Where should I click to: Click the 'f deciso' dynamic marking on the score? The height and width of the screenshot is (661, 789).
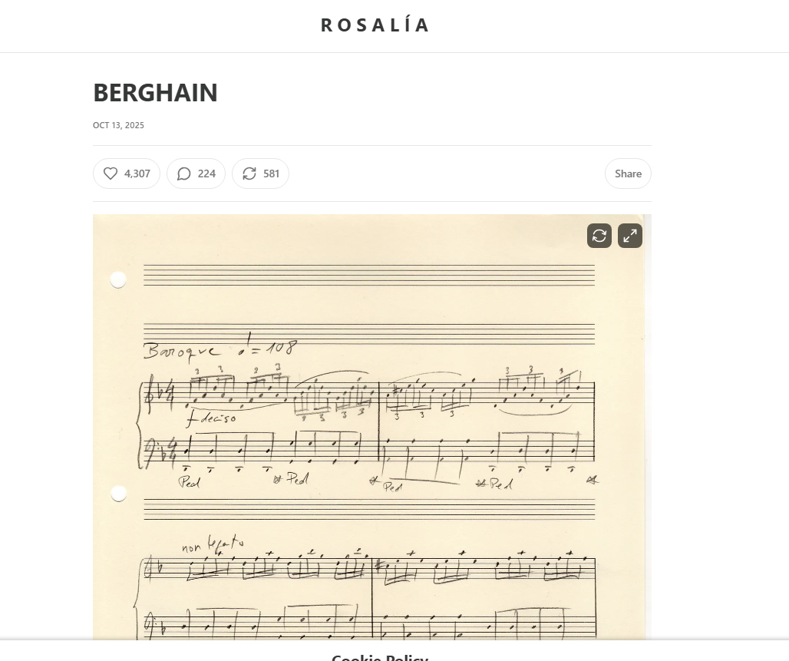click(x=212, y=419)
